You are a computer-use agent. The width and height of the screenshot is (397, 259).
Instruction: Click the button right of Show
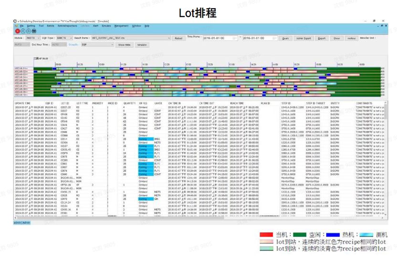[351, 38]
